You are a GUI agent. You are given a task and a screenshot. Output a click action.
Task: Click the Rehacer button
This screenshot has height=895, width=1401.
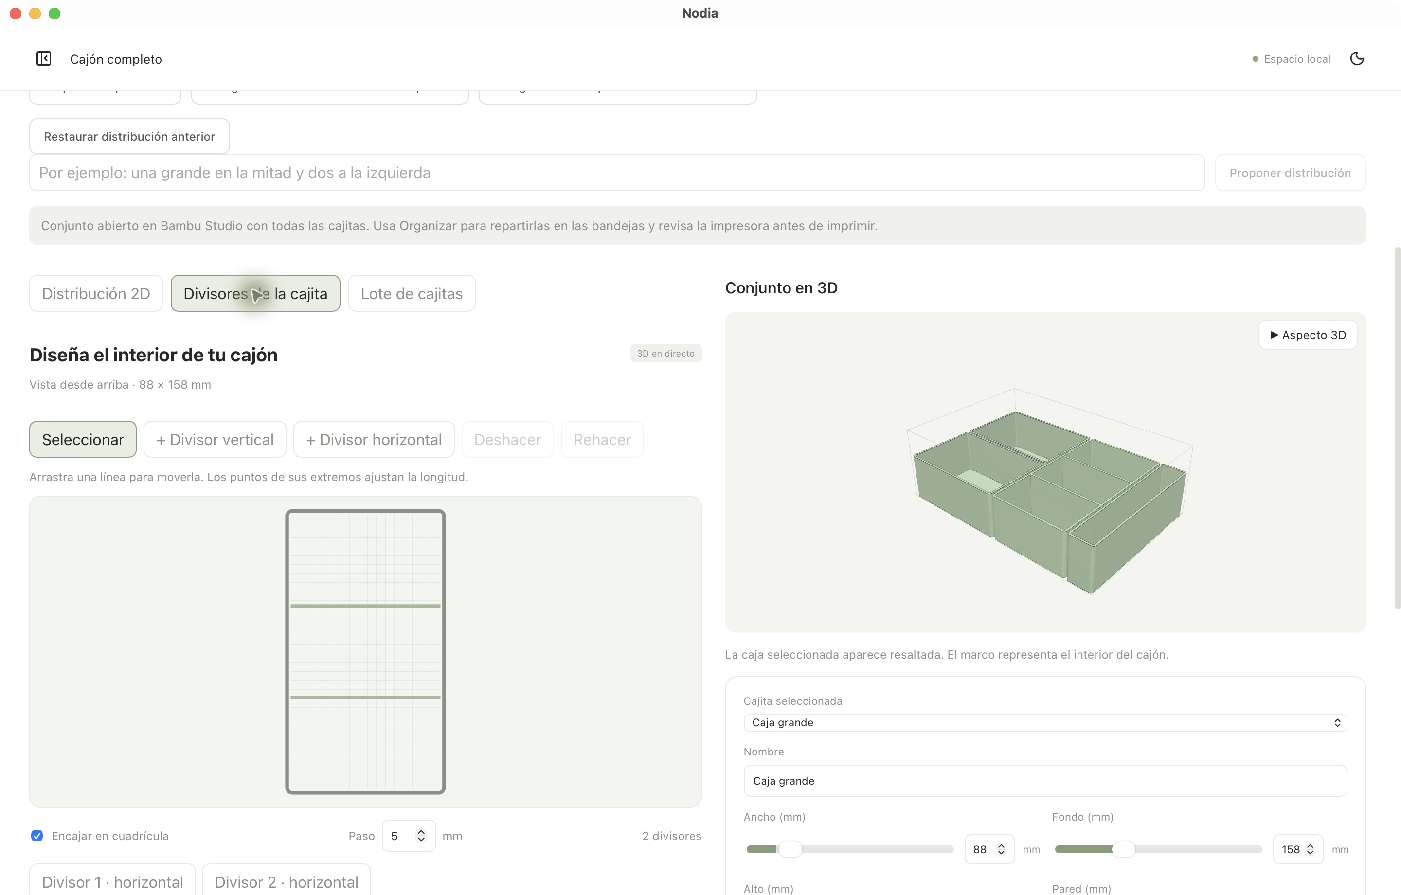coord(602,439)
